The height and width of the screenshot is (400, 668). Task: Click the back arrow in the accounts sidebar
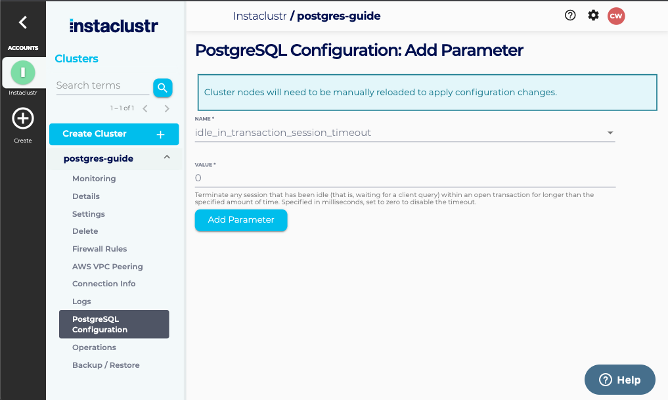point(22,22)
